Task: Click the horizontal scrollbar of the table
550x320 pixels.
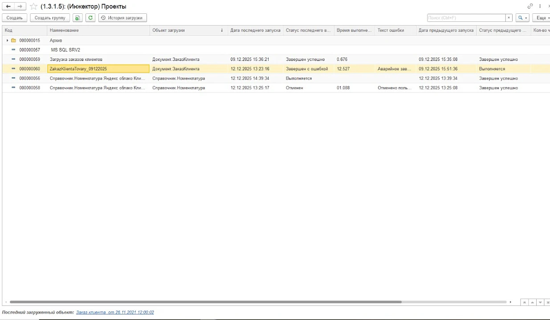Action: click(205, 302)
